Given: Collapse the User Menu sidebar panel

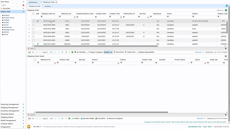Looking at the screenshot, I should [x=23, y=2].
